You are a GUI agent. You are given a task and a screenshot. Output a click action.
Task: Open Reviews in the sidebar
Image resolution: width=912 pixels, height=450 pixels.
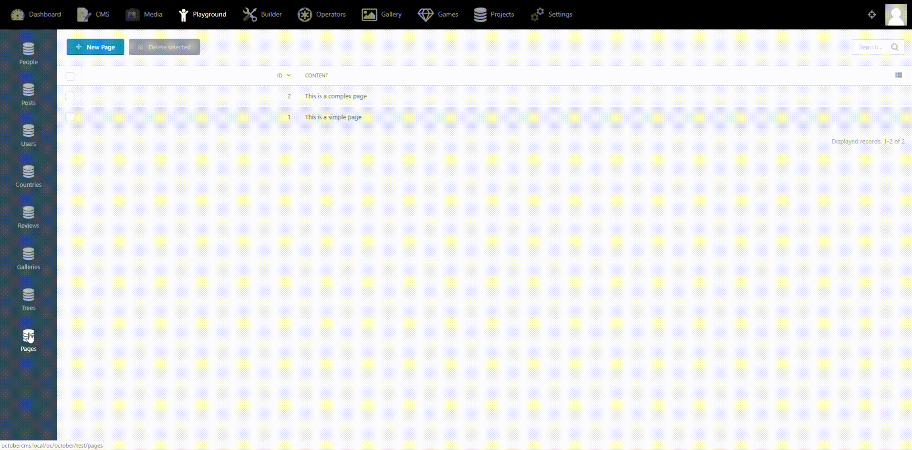pyautogui.click(x=29, y=218)
